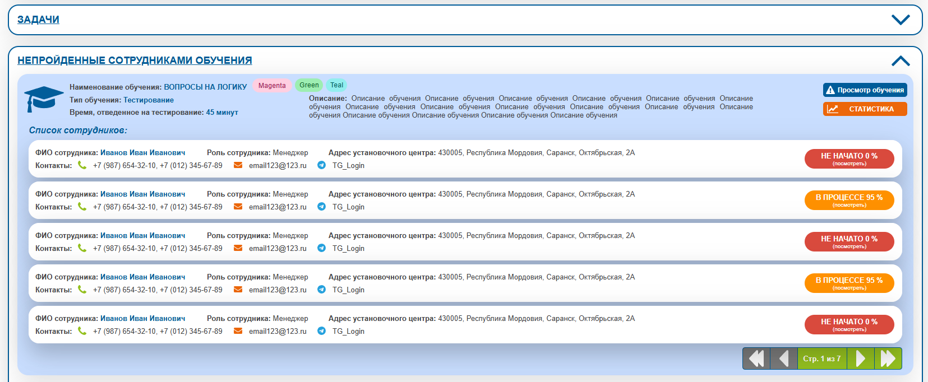Open Иванов Иван Иванович in first employee row
Viewport: 928px width, 382px height.
[142, 152]
